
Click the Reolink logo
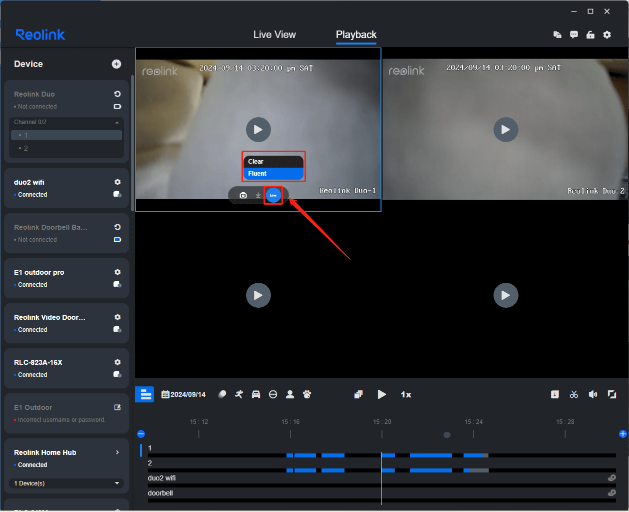pos(40,35)
